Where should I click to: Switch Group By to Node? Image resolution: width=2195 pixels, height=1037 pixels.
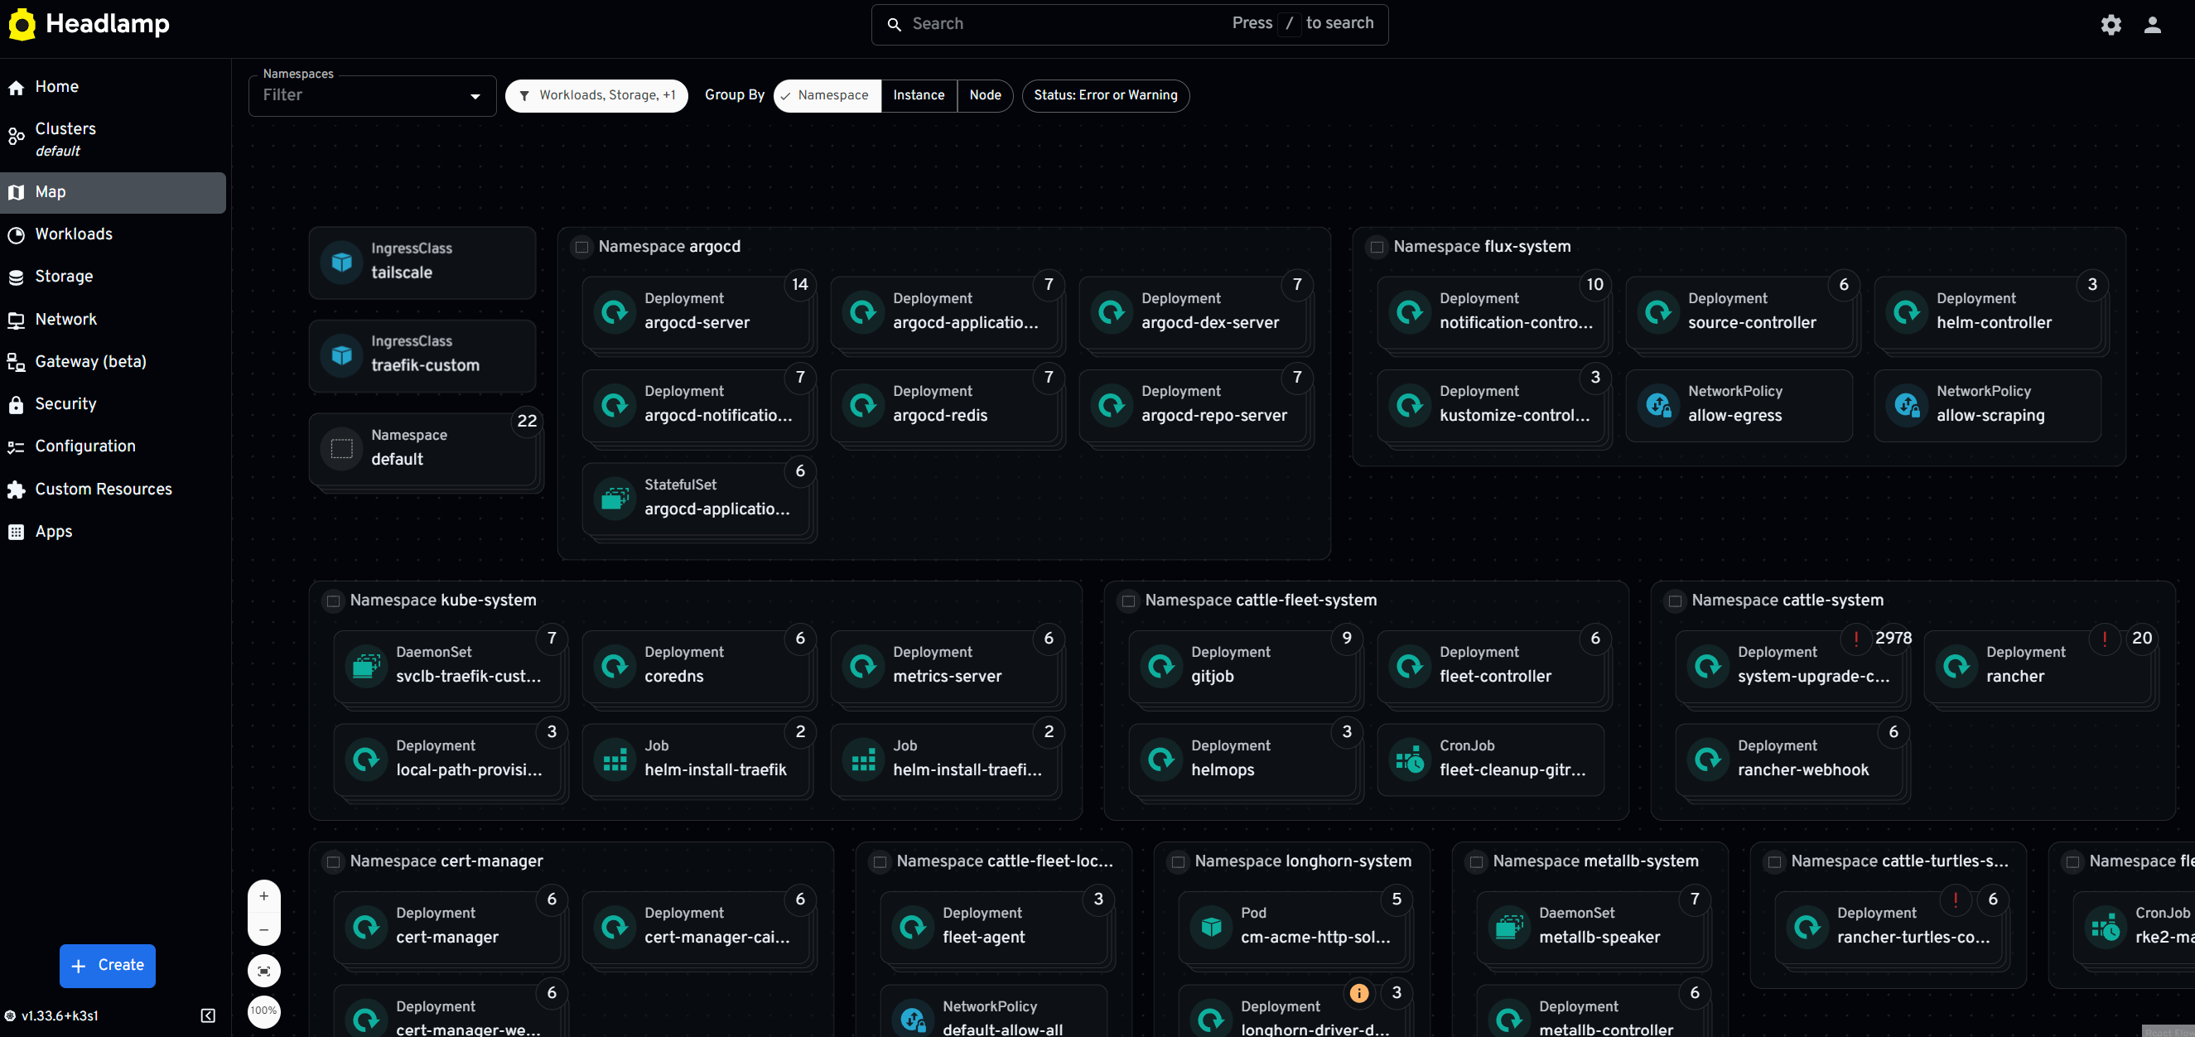[985, 95]
